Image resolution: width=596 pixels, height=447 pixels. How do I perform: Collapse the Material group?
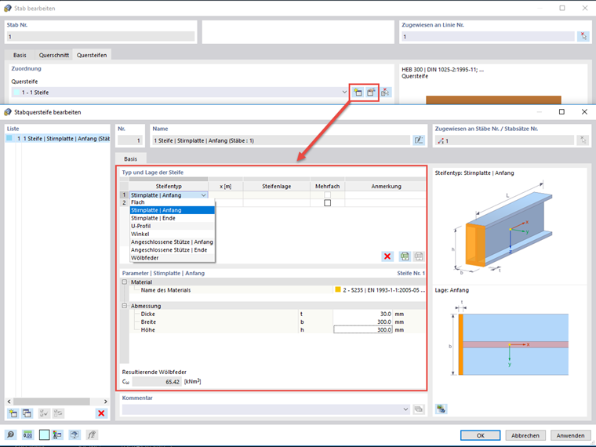pos(124,282)
